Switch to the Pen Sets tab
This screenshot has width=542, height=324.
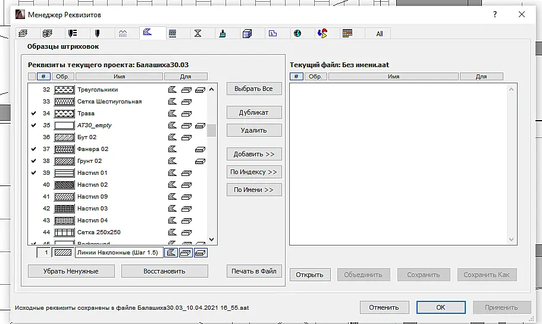(x=73, y=33)
